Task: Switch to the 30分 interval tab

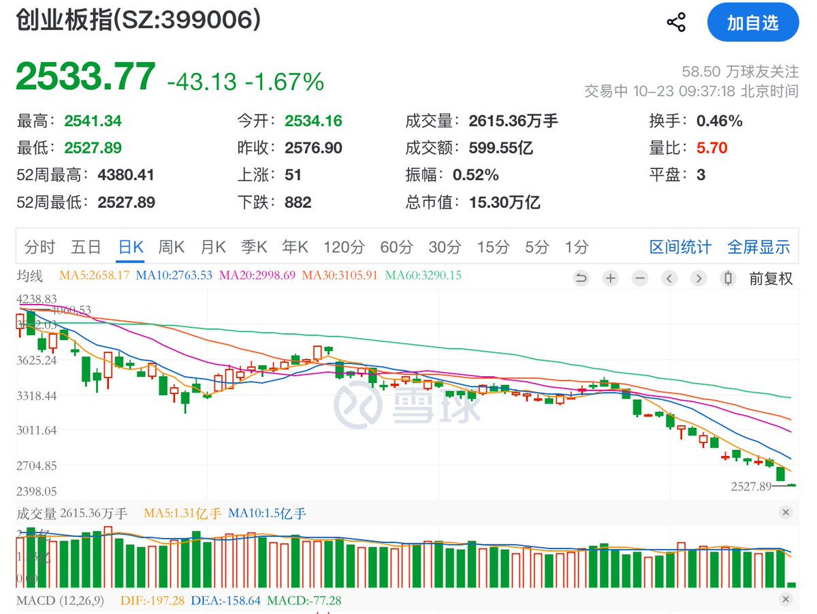Action: pyautogui.click(x=445, y=247)
